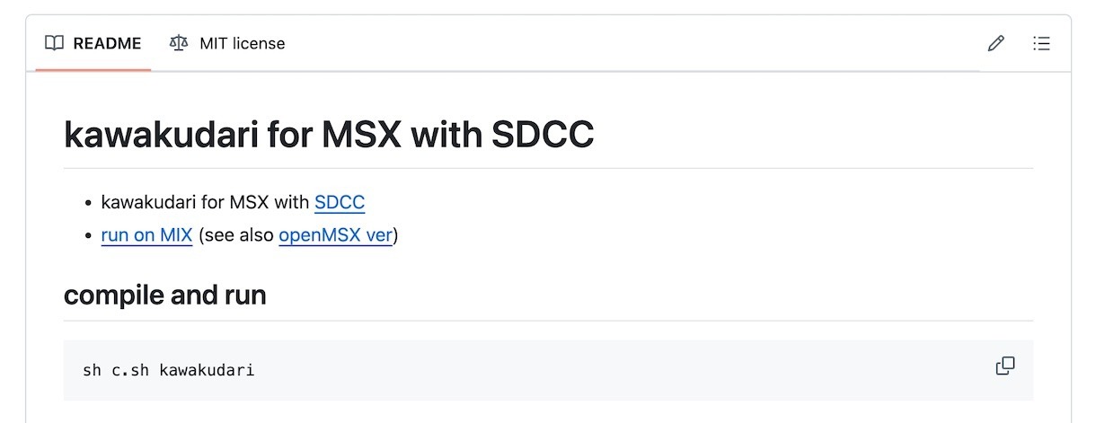The width and height of the screenshot is (1096, 423).
Task: Click the 'compile and run' heading
Action: (x=164, y=295)
